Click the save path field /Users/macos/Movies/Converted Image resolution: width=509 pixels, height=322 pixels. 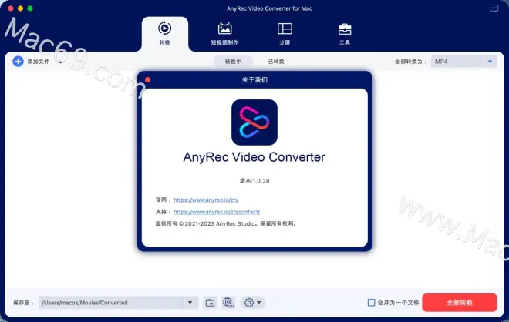coord(111,303)
